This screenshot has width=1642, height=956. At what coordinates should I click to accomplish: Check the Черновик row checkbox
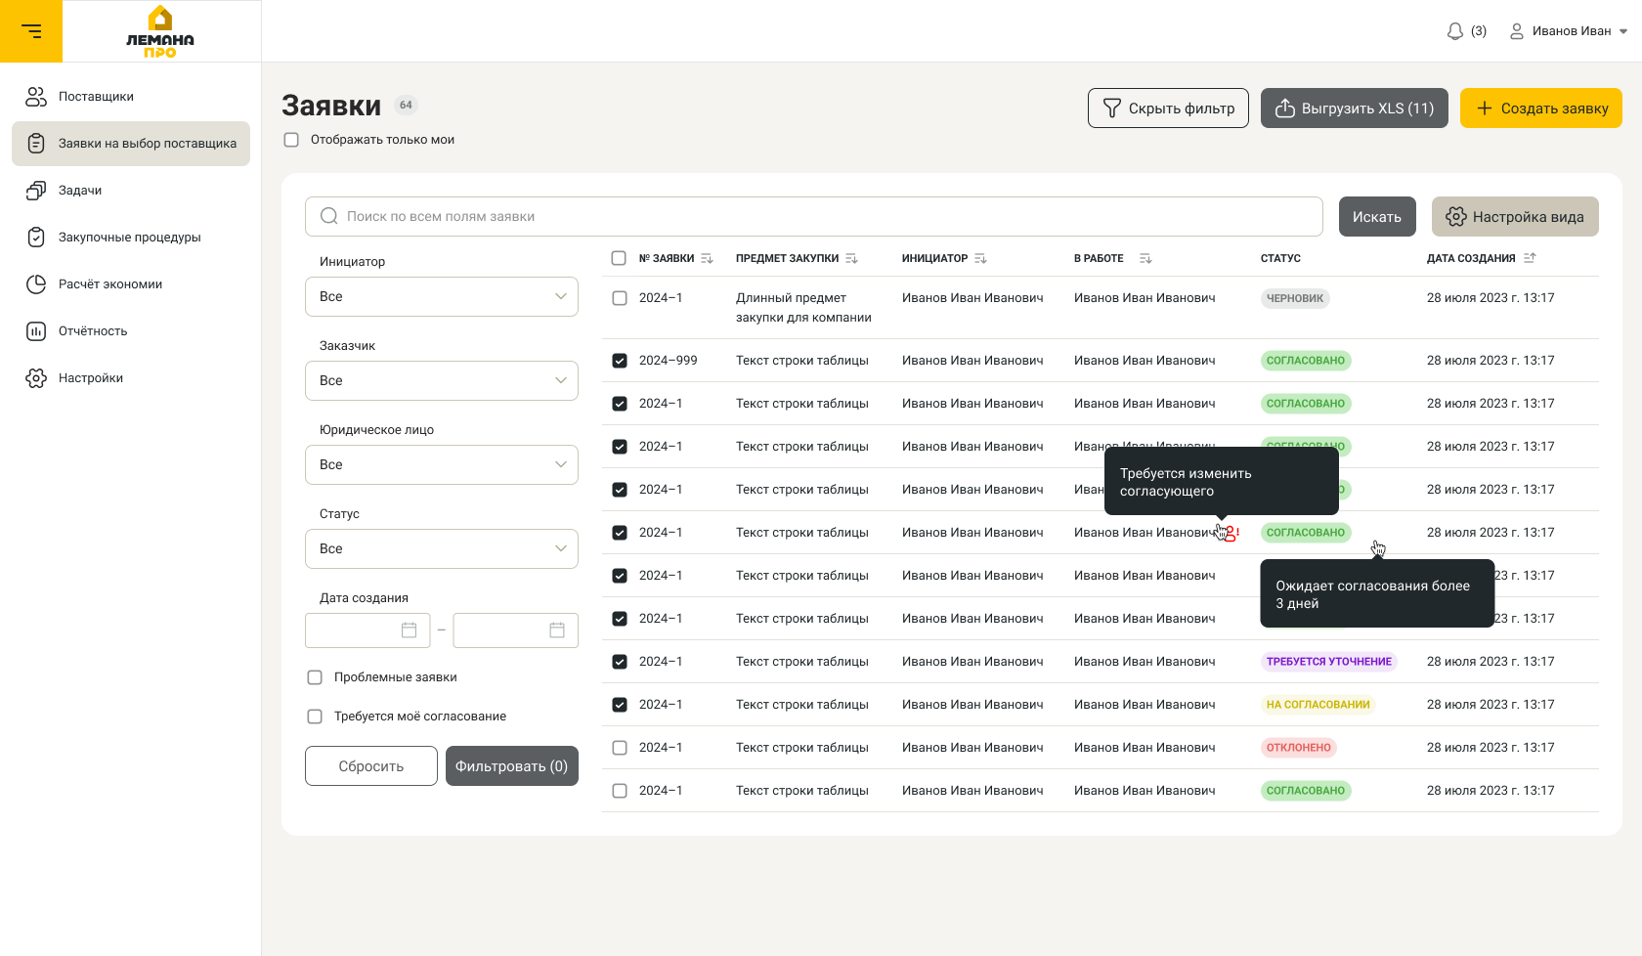[x=620, y=298]
